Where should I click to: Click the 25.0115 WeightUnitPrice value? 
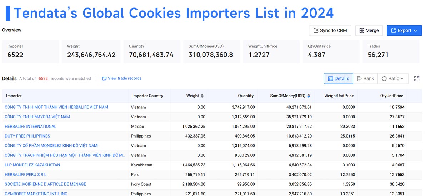click(347, 136)
